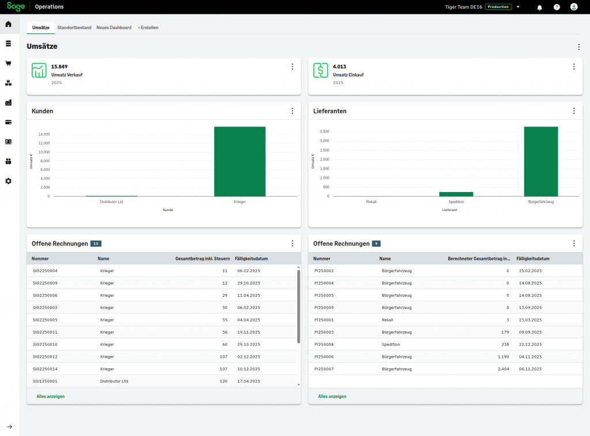This screenshot has width=590, height=436.
Task: Open the shopping cart icon in sidebar
Action: coord(8,63)
